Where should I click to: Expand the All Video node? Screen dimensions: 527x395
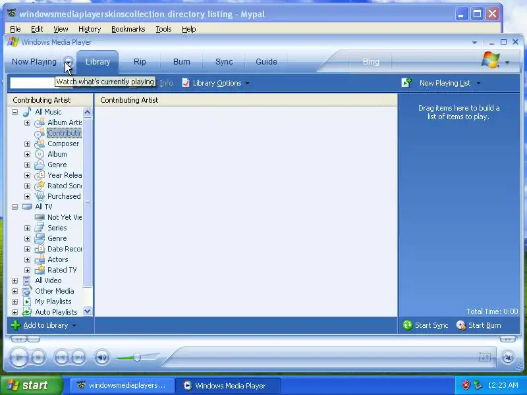coord(14,280)
